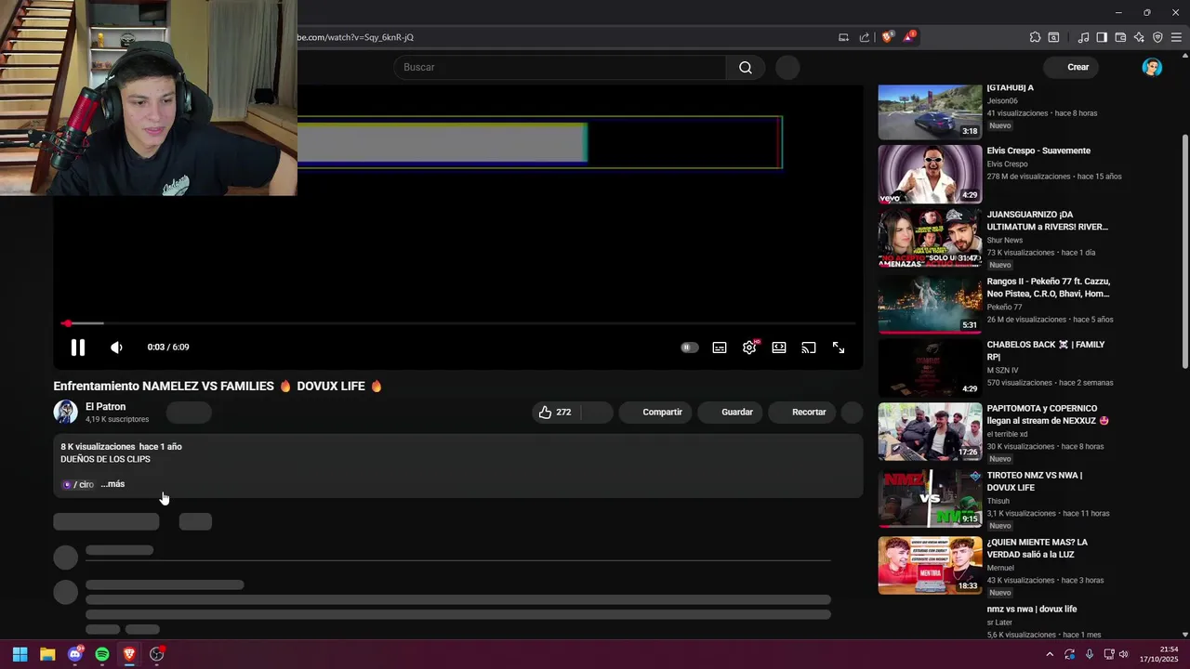This screenshot has width=1190, height=669.
Task: Open El Patron channel avatar
Action: pos(66,412)
